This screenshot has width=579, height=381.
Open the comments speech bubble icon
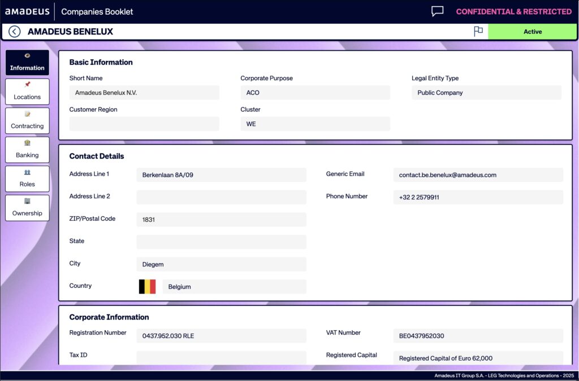click(x=437, y=11)
